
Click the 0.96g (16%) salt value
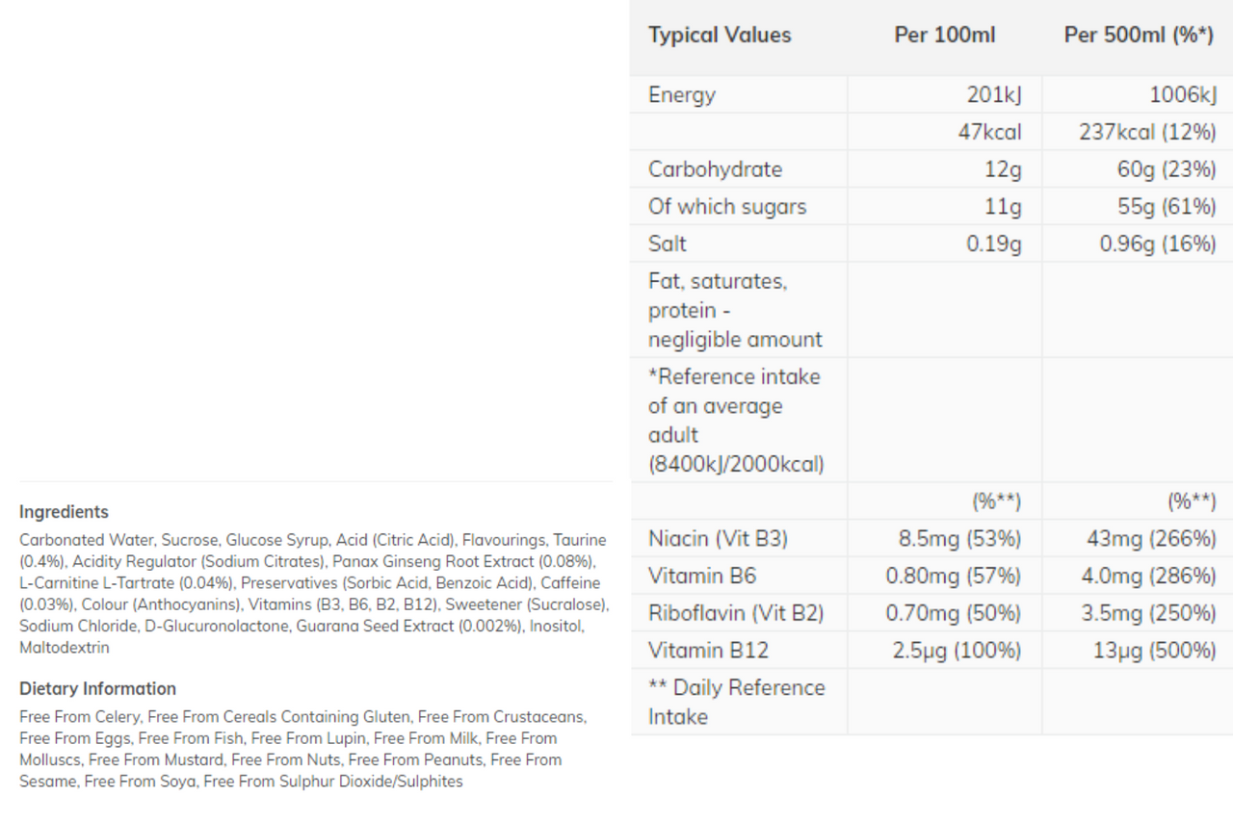point(1158,244)
